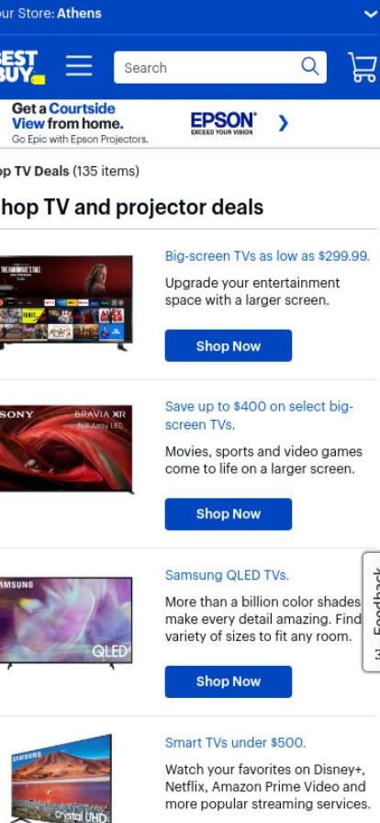Select the Sony Bravia XR TV image

66,449
